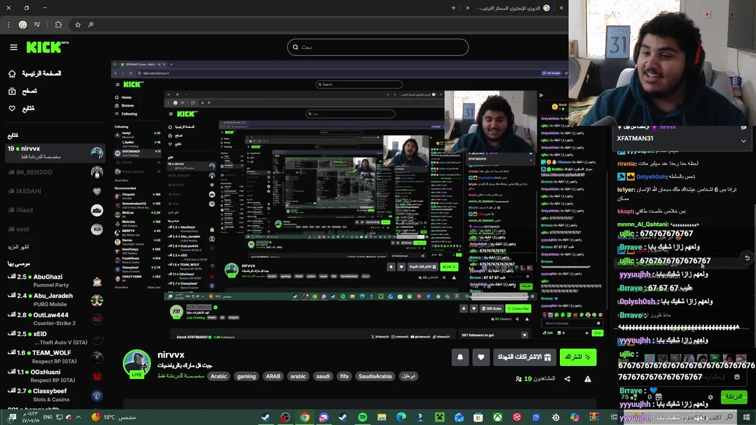
Task: Select the fifa tag
Action: 344,376
